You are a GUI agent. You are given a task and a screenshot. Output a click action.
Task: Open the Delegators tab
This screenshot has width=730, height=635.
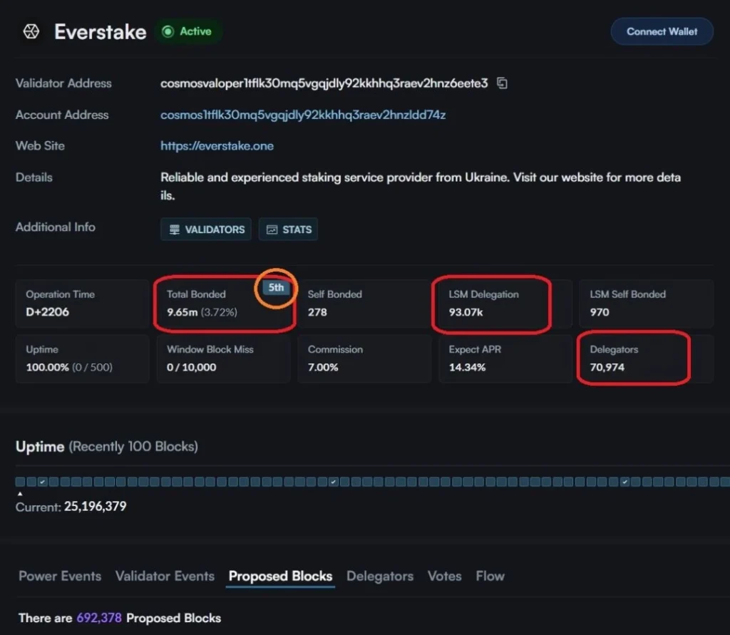click(379, 576)
